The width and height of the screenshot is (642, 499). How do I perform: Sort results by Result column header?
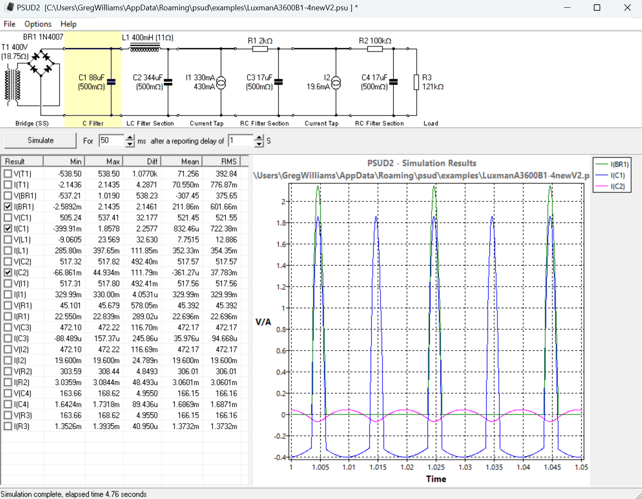click(22, 161)
